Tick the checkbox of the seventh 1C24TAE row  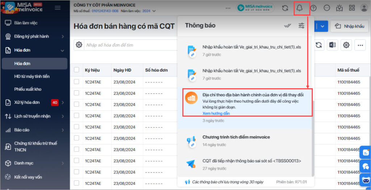[76, 149]
